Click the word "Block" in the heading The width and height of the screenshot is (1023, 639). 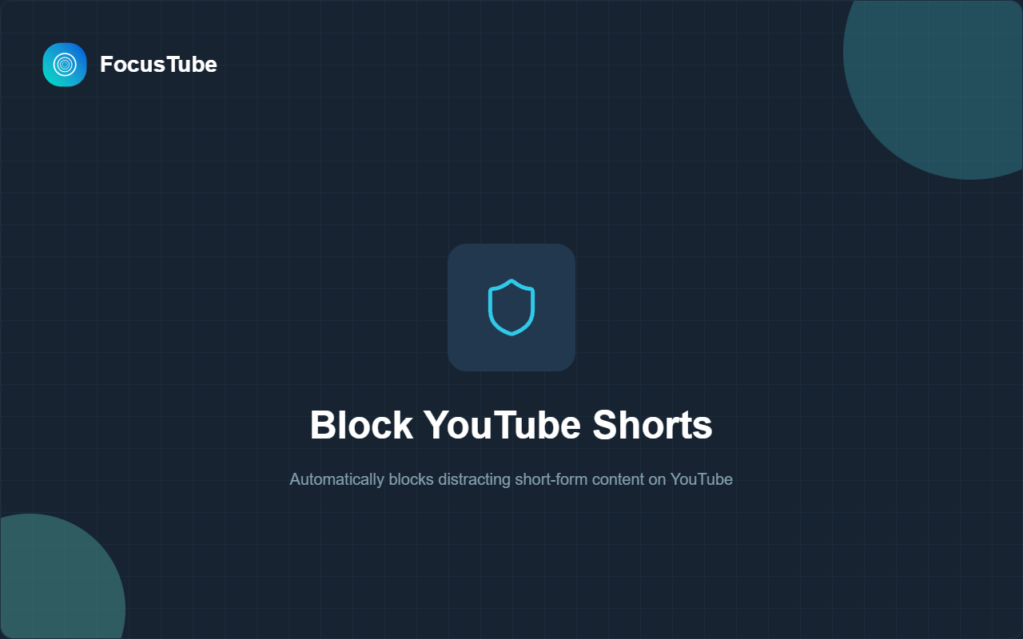[x=361, y=425]
